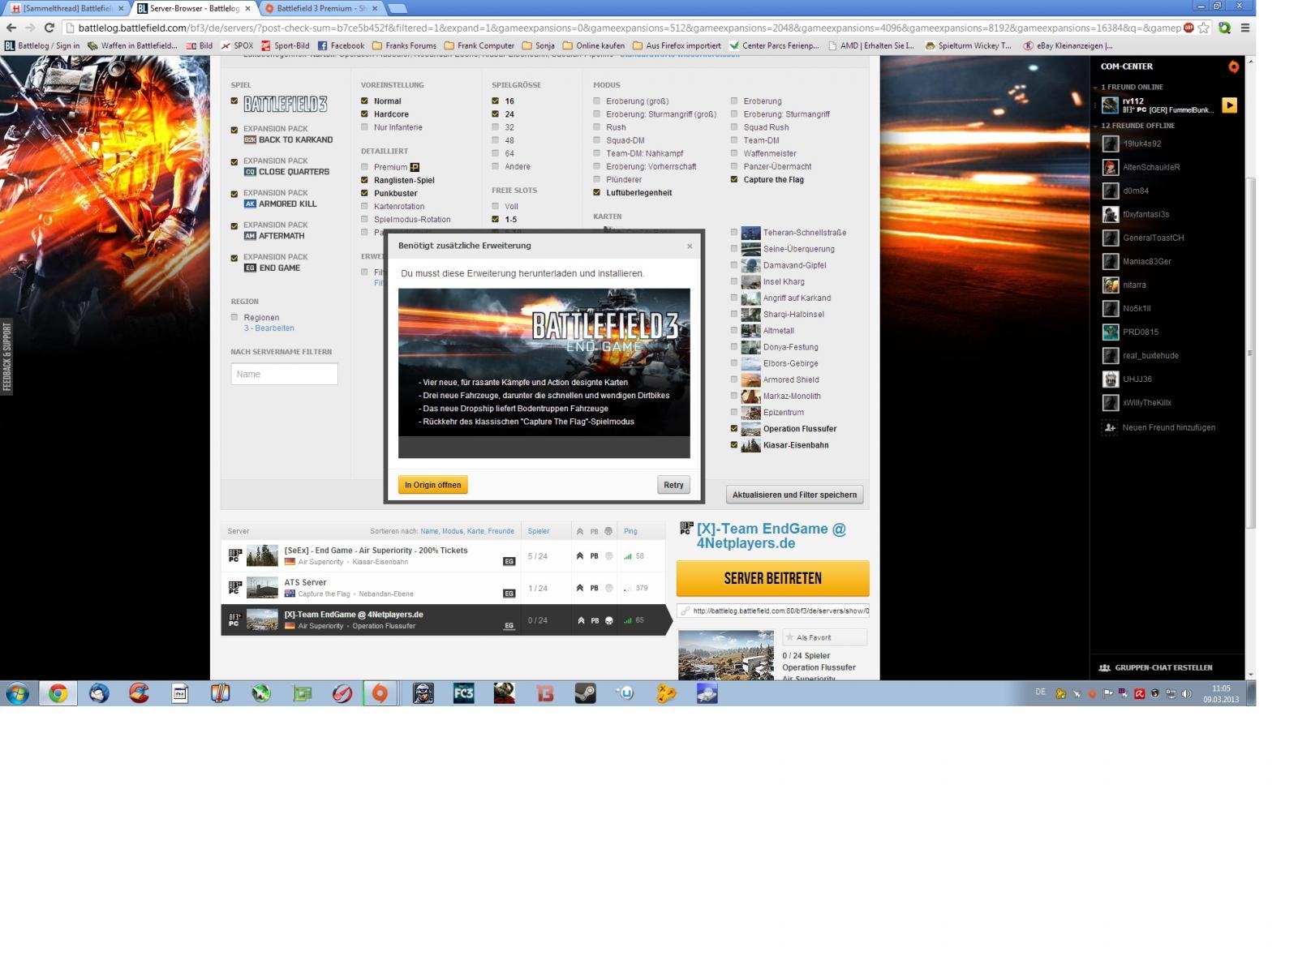This screenshot has height=973, width=1298.
Task: Toggle the Battlefield 3 game checkbox
Action: point(234,101)
